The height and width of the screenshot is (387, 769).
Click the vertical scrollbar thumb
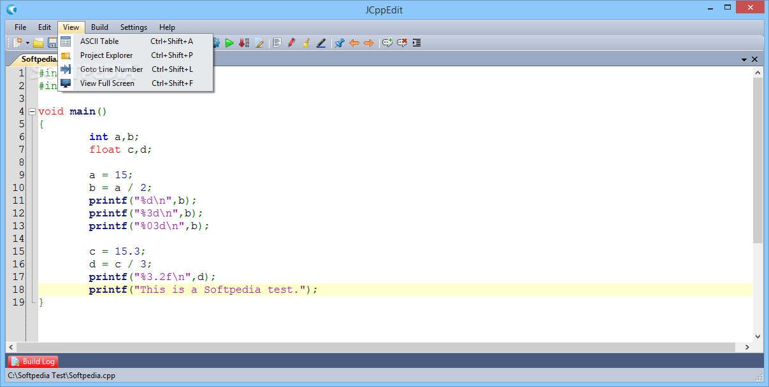click(758, 160)
